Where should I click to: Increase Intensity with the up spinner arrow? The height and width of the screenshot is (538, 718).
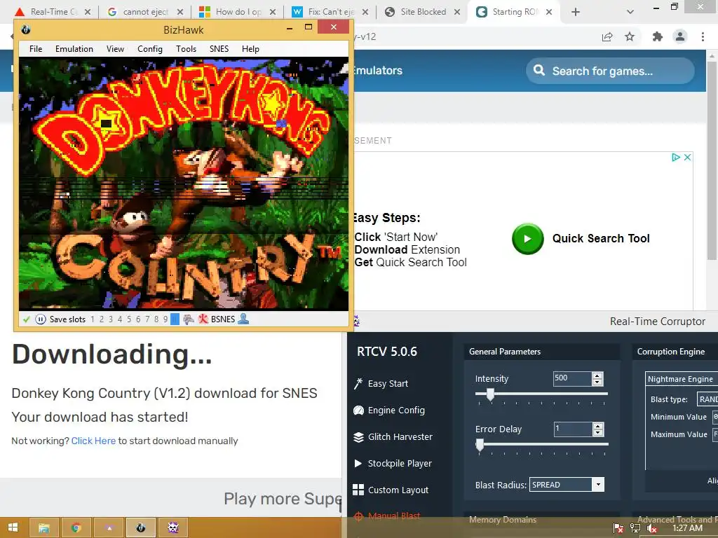click(x=597, y=375)
